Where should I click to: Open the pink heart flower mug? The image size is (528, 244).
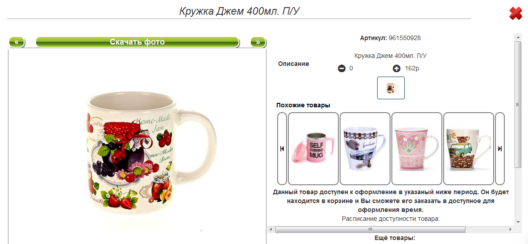(417, 149)
